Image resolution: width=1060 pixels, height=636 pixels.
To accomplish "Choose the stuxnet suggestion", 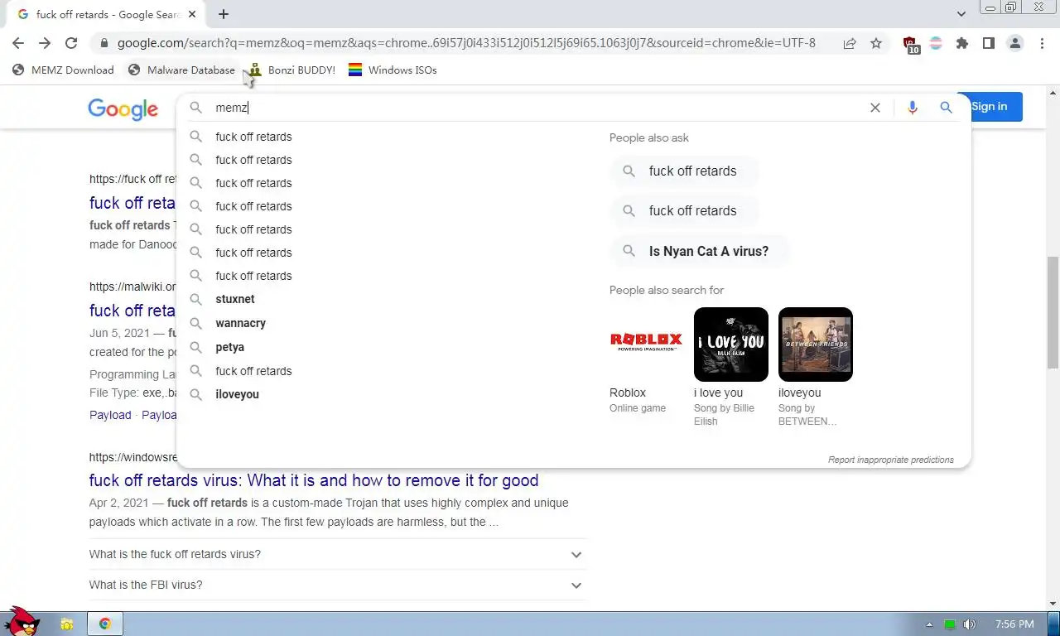I will coord(235,299).
